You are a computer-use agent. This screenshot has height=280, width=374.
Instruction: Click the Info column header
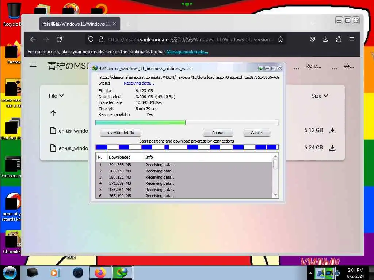[149, 157]
